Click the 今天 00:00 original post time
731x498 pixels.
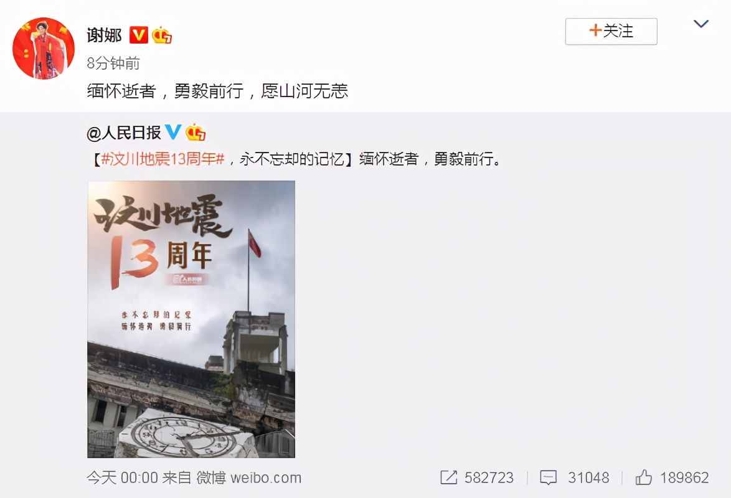click(x=122, y=477)
